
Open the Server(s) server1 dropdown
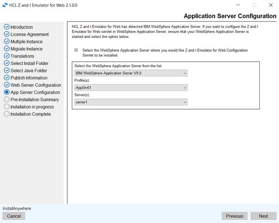tap(131, 102)
